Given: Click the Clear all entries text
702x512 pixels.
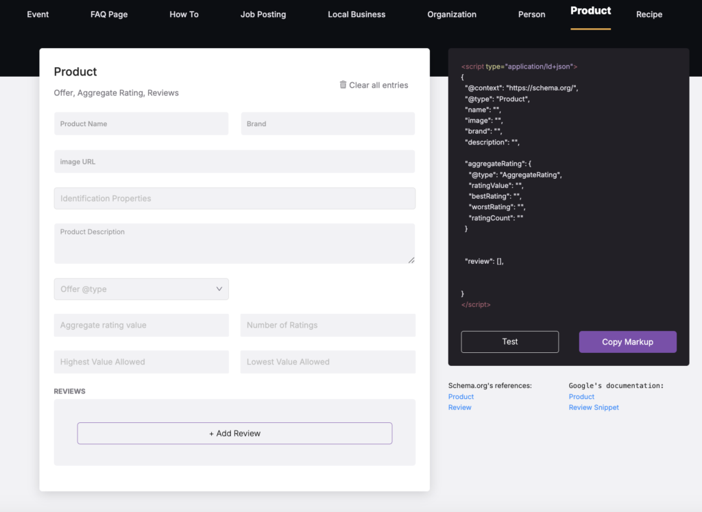Looking at the screenshot, I should tap(378, 85).
